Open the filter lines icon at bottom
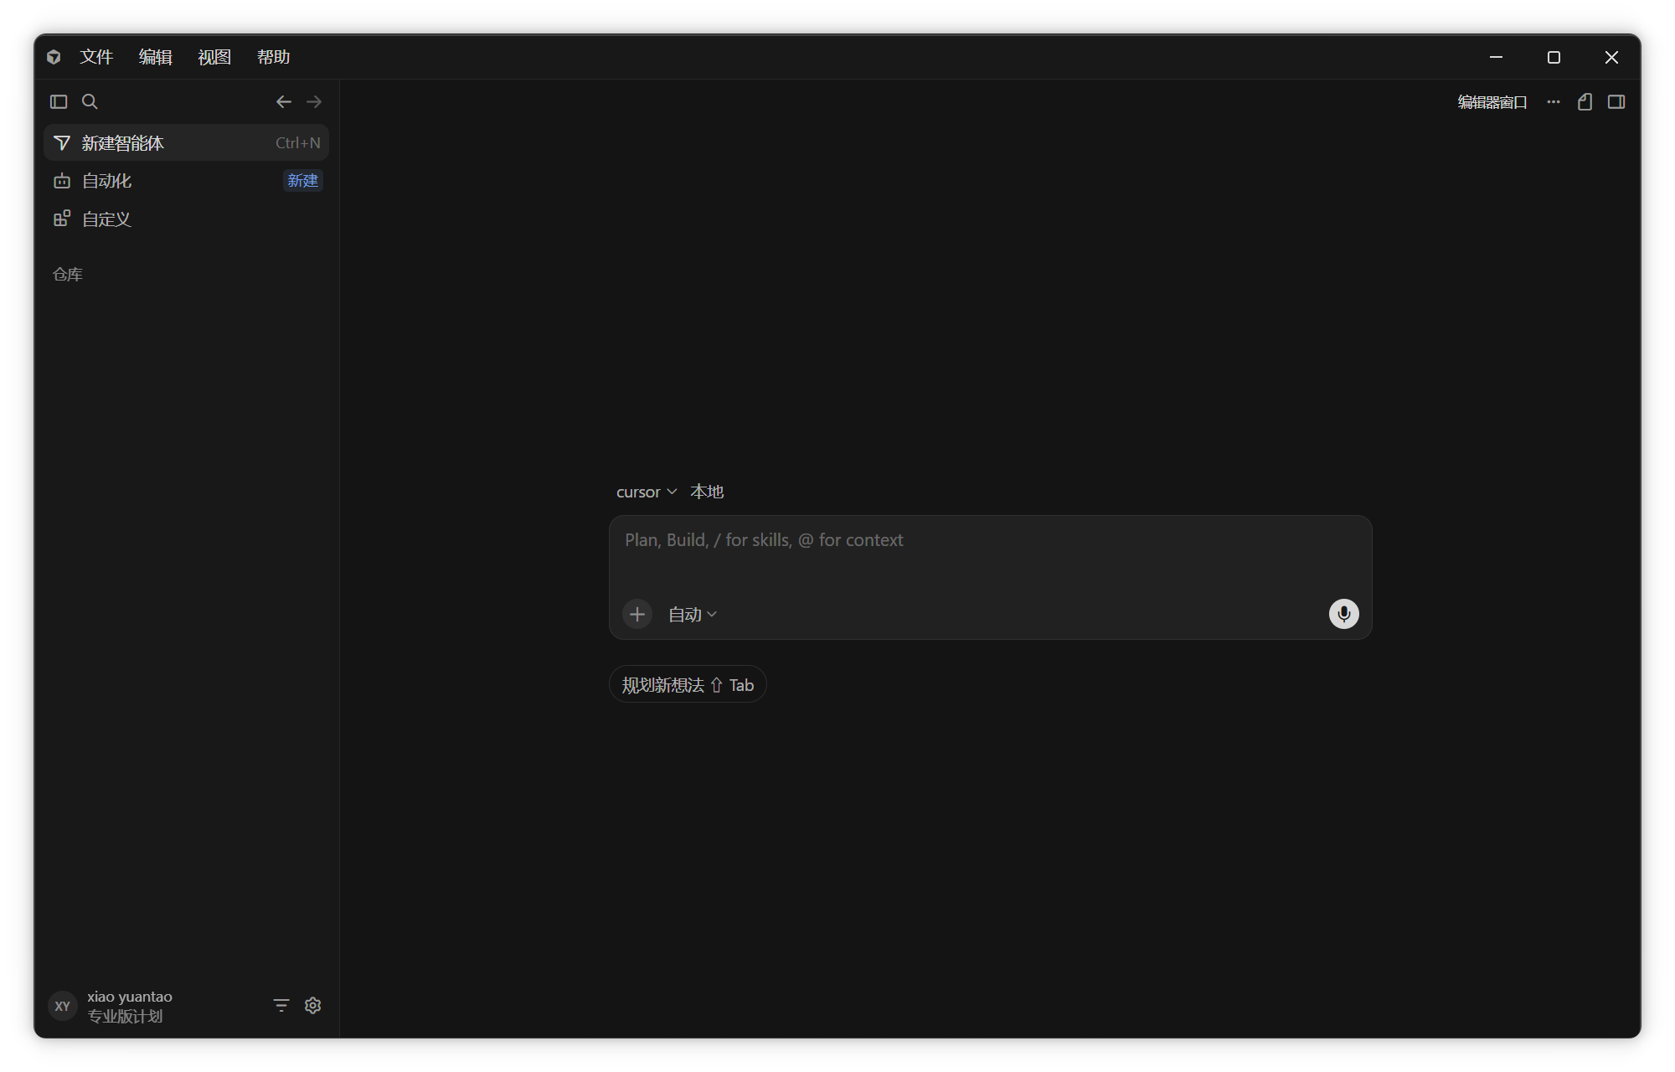 click(281, 1005)
